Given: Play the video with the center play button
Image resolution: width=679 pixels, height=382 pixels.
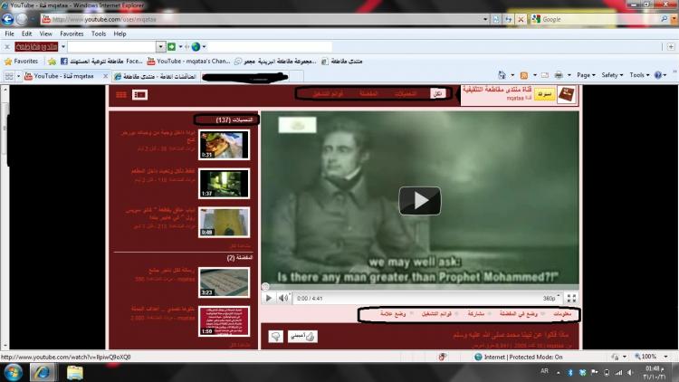Looking at the screenshot, I should click(x=419, y=200).
